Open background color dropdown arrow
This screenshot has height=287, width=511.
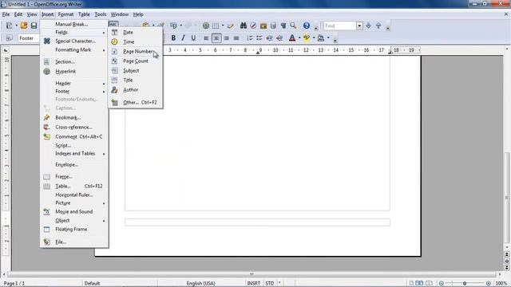328,38
